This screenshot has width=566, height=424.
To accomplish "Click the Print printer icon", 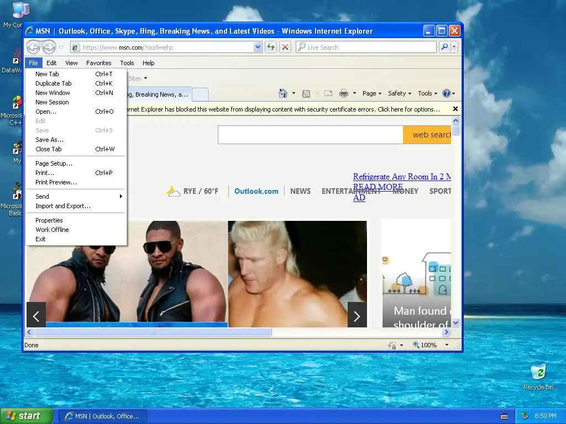I will tap(344, 93).
